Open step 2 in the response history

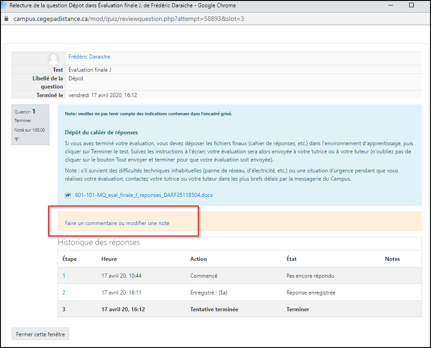click(64, 293)
